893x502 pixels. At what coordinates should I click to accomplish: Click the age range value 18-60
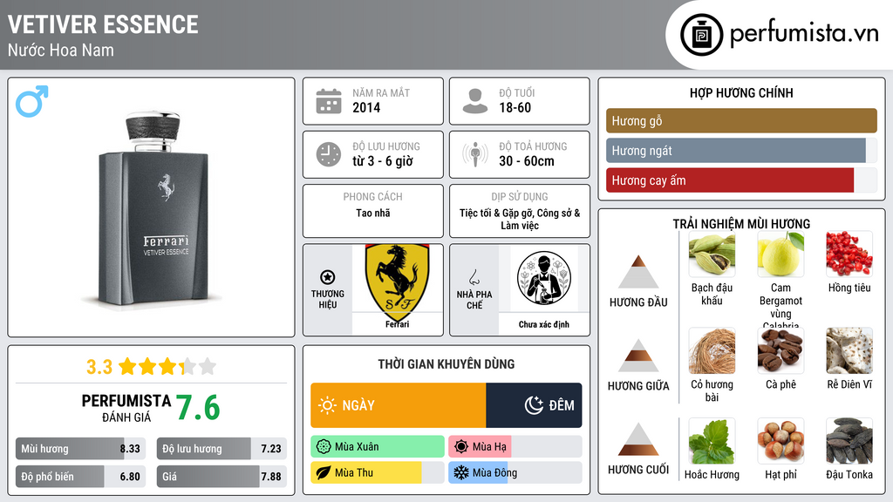(515, 107)
